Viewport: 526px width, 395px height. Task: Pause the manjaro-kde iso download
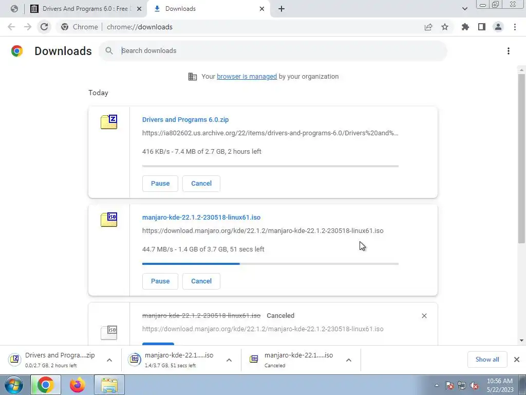(160, 281)
